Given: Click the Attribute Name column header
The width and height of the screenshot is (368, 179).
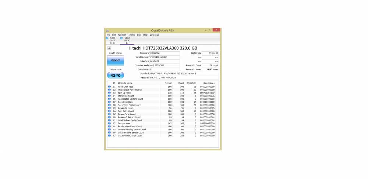Looking at the screenshot, I should click(125, 83).
